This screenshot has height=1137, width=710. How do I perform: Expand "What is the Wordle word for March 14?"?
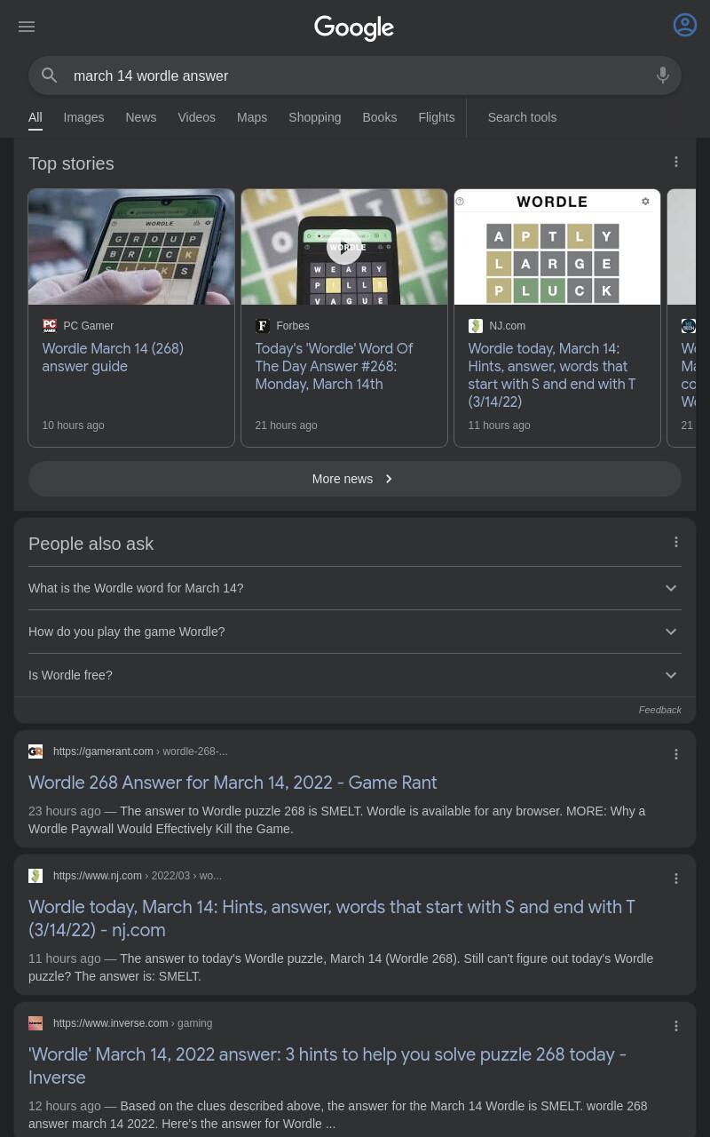355,588
